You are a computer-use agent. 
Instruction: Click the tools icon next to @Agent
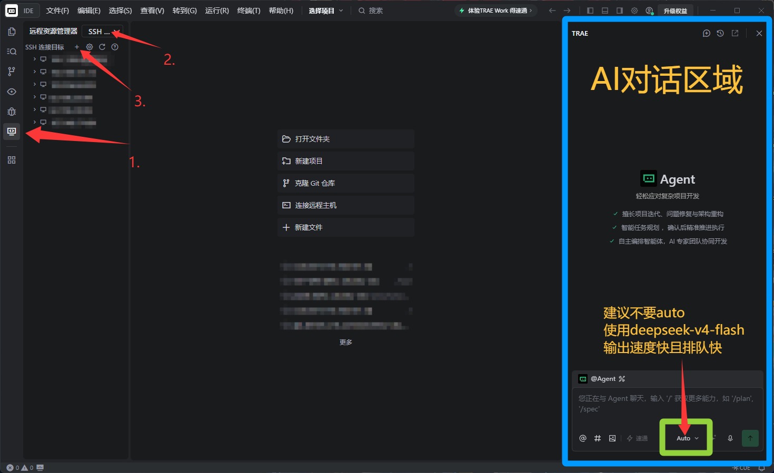[622, 379]
